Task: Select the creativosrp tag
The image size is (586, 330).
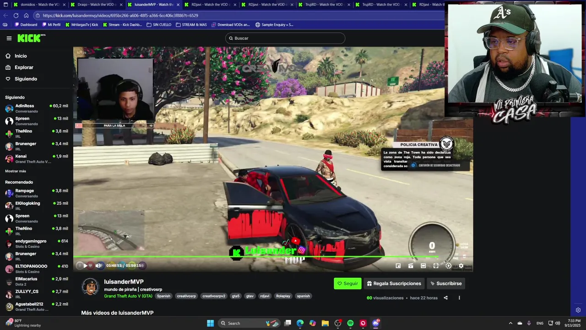Action: point(186,296)
